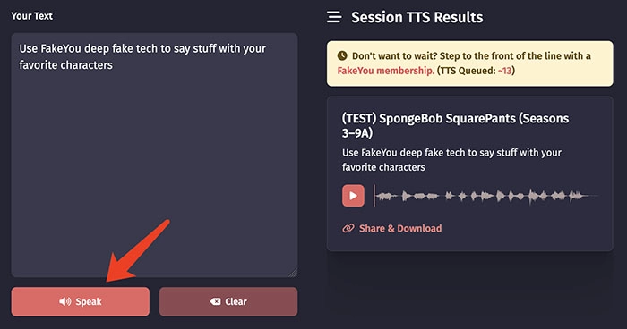Click the TTS Queued count ~13

(504, 71)
